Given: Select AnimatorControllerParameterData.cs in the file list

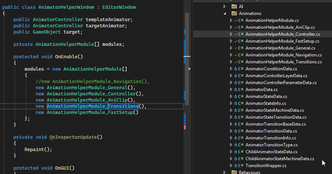Looking at the screenshot, I should (x=281, y=83).
